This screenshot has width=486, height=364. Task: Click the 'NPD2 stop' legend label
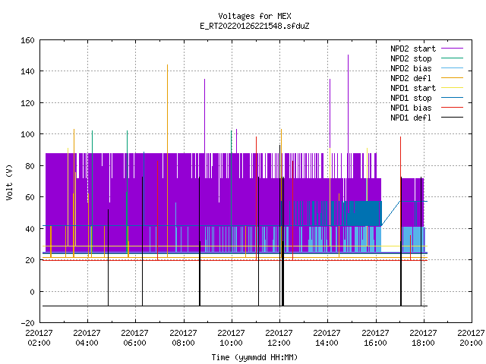(x=411, y=58)
